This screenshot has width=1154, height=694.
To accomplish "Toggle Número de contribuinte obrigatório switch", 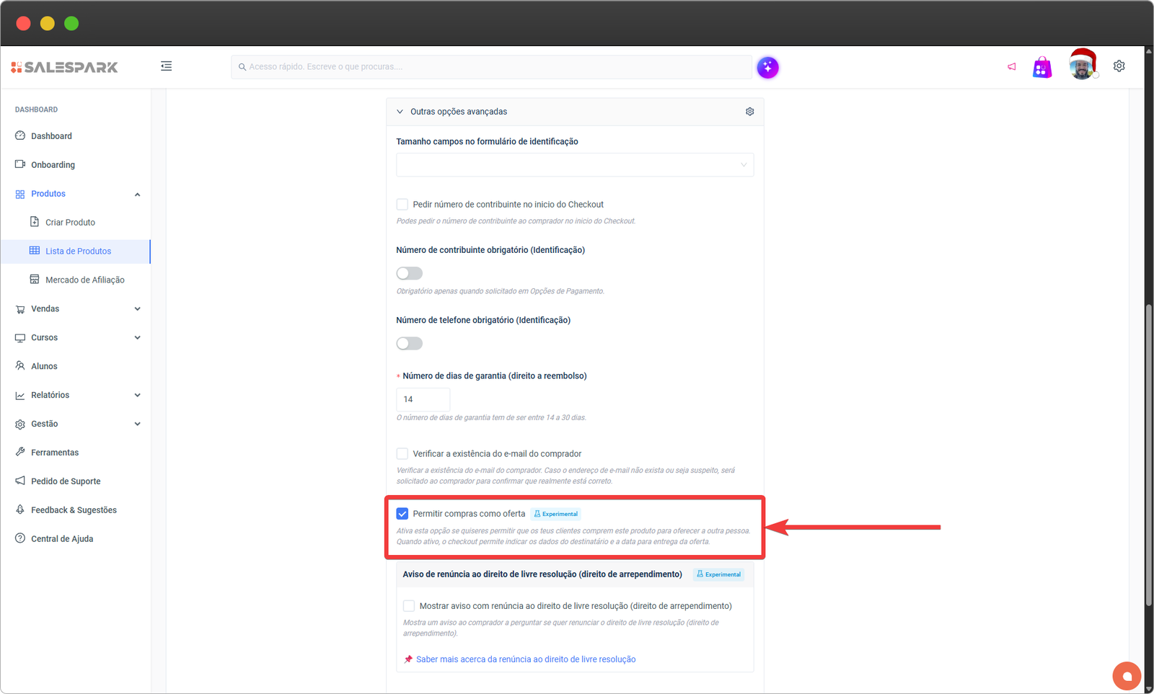I will (409, 274).
